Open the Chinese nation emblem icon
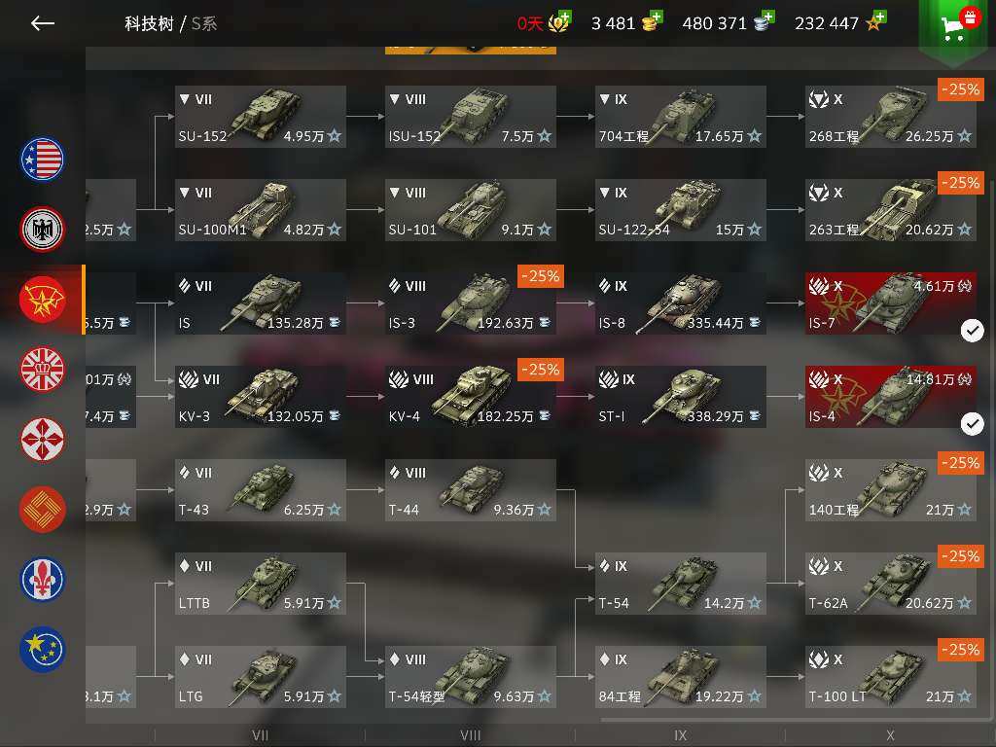Screen dimensions: 996x747 coord(42,509)
